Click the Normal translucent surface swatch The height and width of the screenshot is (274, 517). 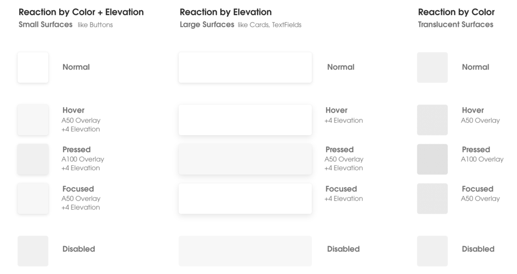[432, 68]
